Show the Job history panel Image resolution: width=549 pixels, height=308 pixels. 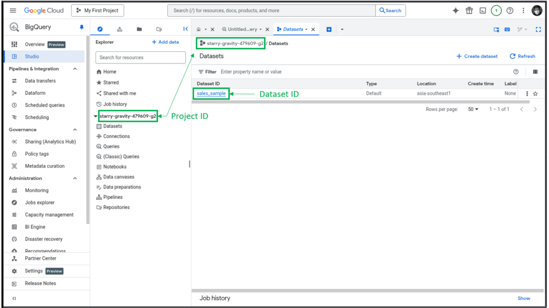coord(524,298)
